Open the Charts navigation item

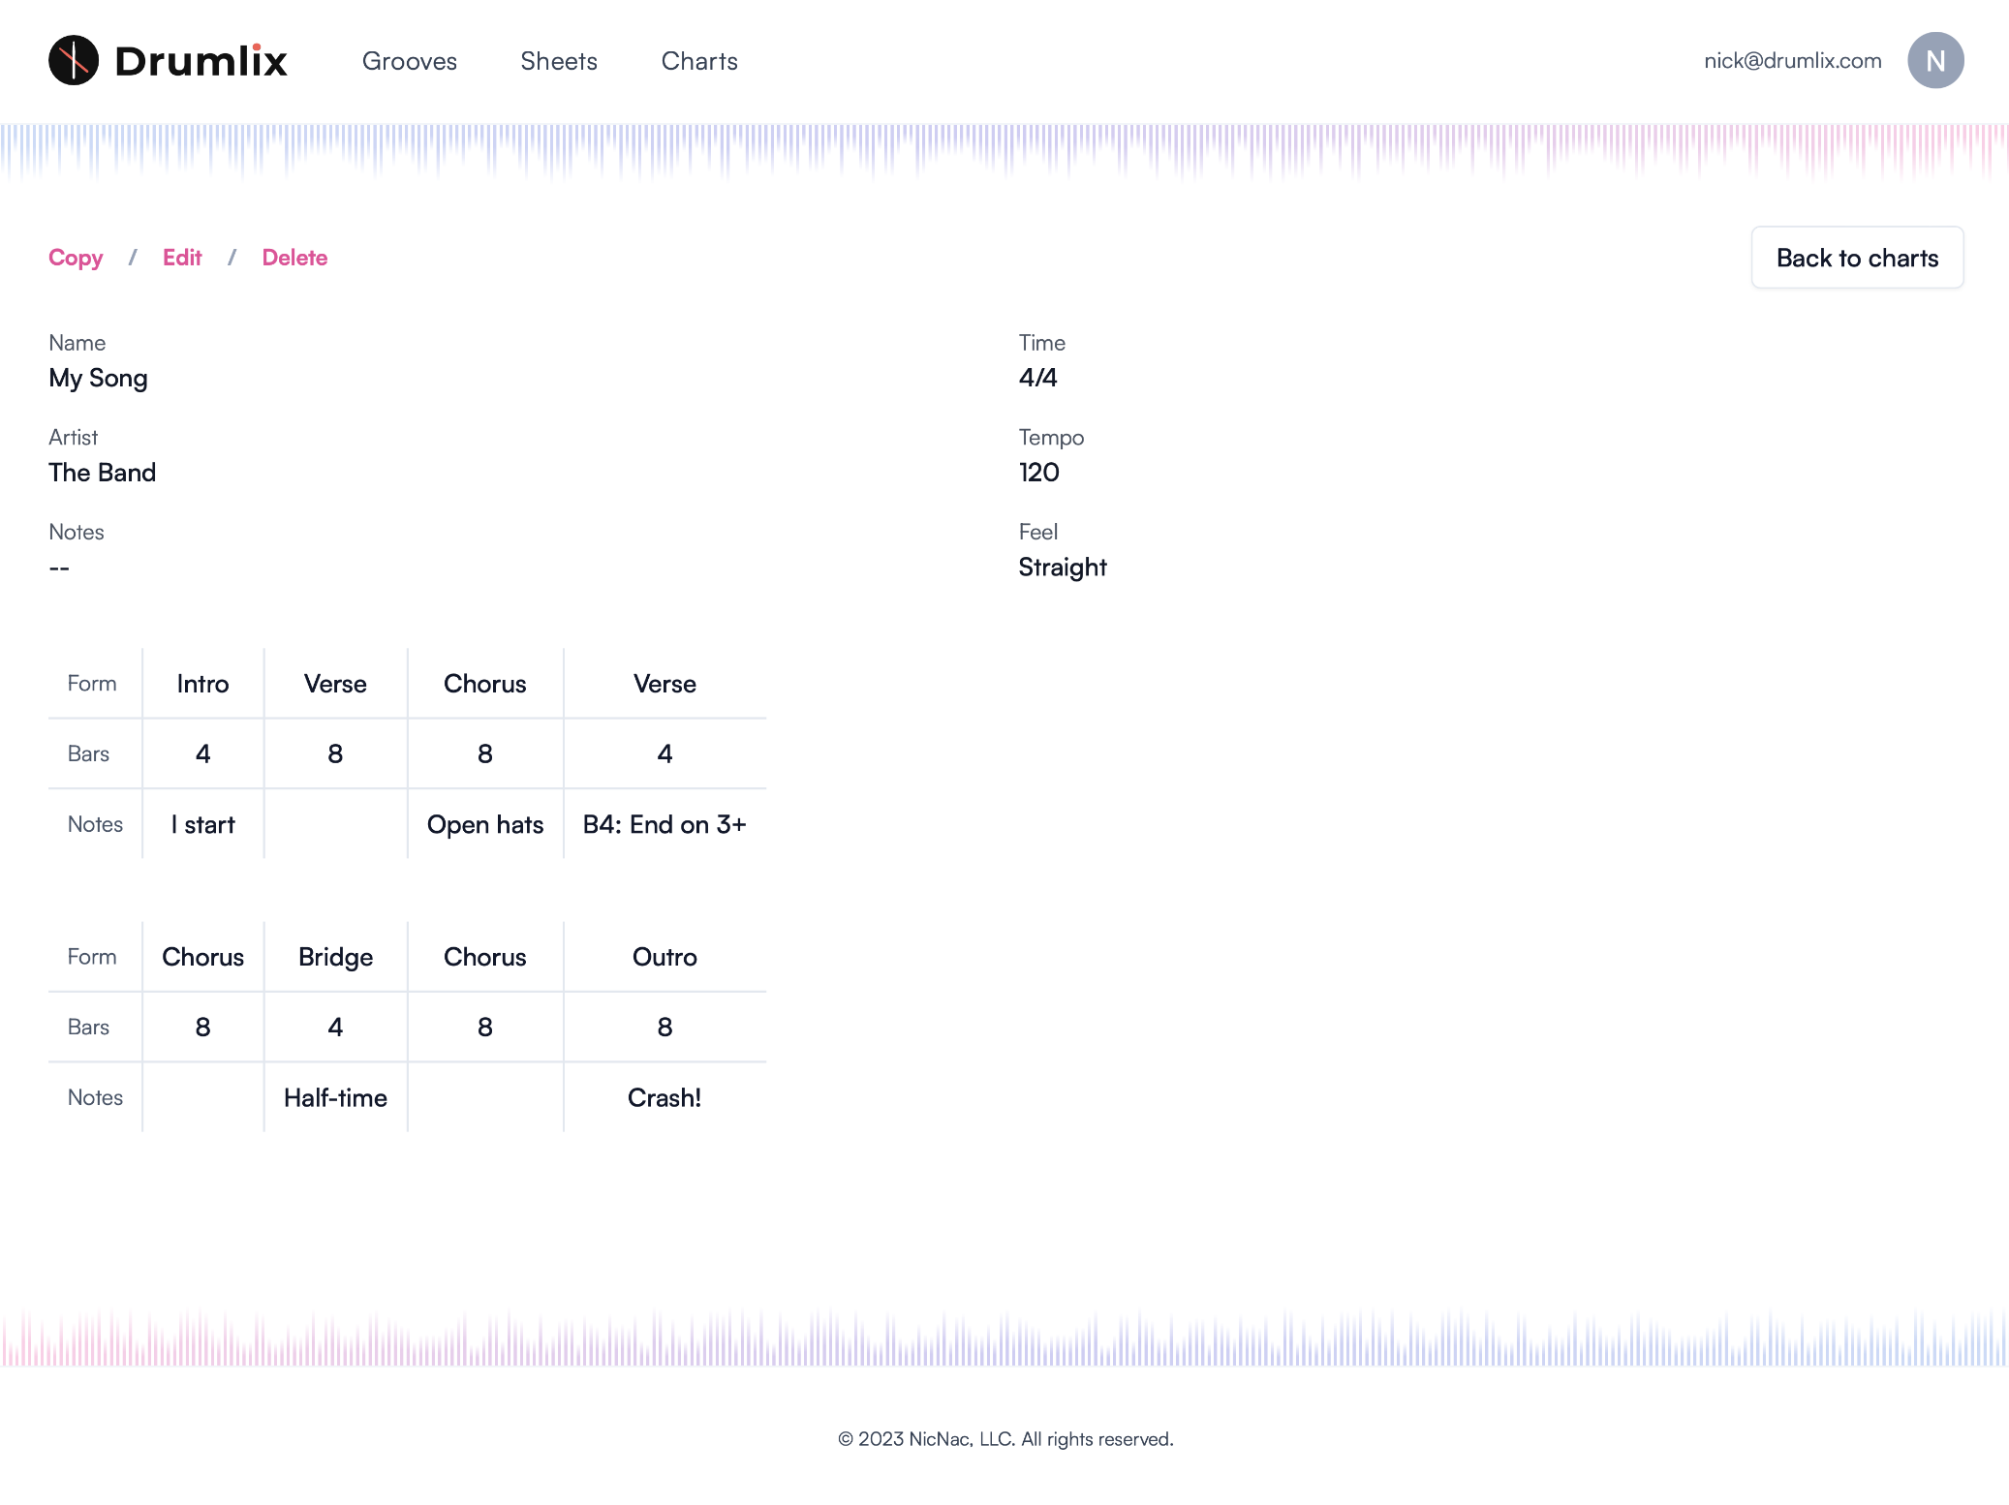coord(699,61)
